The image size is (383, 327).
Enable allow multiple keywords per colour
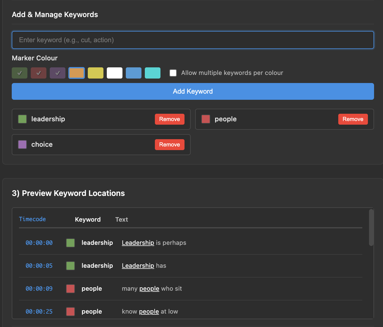pyautogui.click(x=173, y=73)
